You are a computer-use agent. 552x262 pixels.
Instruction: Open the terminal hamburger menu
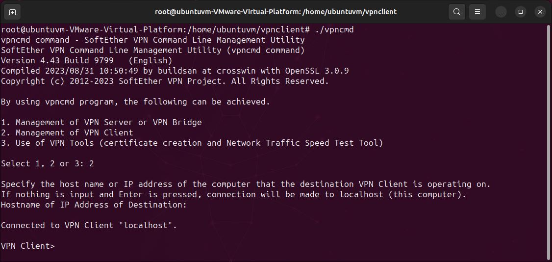[x=477, y=11]
